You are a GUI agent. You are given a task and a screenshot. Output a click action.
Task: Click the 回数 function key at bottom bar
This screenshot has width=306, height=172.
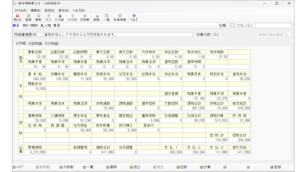click(182, 167)
